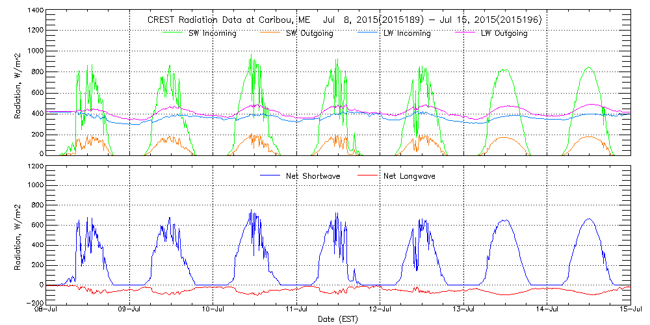The image size is (650, 325).
Task: Select the LW Outgoing legend label
Action: [504, 33]
